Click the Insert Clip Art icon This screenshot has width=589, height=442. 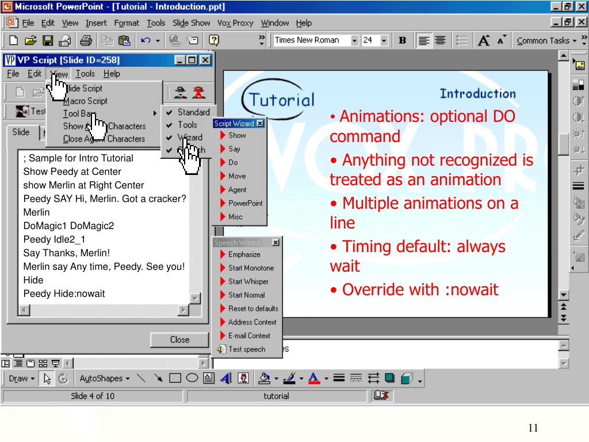(243, 378)
